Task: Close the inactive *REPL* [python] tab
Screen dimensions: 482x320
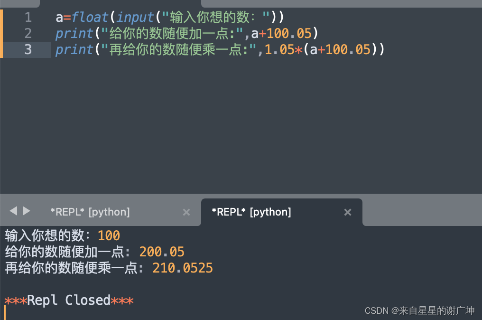Action: 186,212
